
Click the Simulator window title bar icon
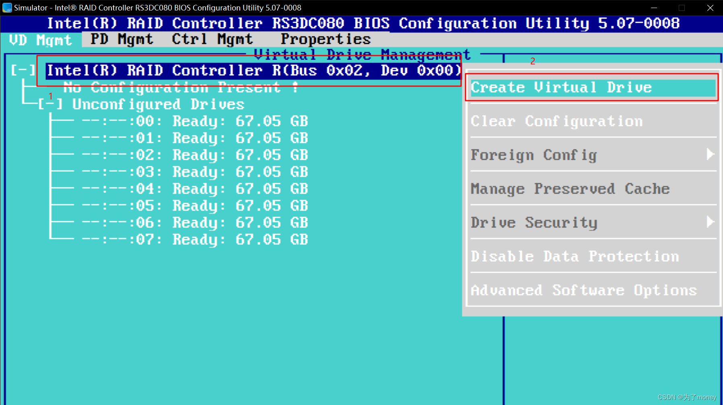(x=7, y=7)
